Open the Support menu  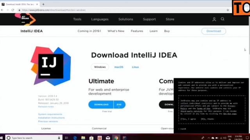coord(149,19)
